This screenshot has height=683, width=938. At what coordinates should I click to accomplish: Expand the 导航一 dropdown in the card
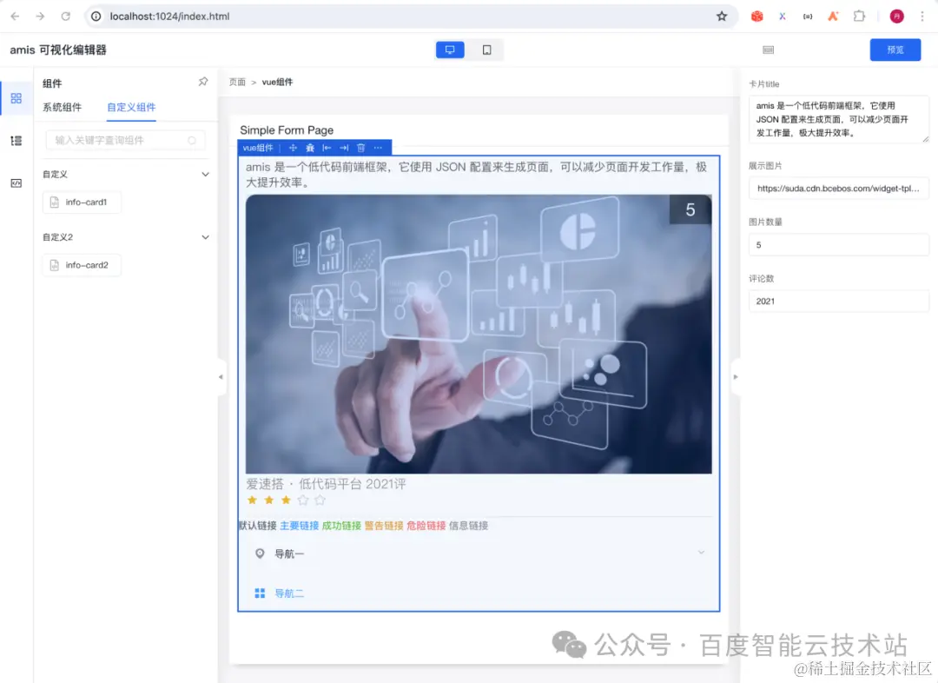(x=701, y=552)
